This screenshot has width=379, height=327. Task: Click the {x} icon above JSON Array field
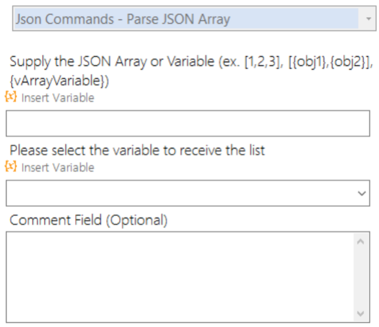(10, 96)
